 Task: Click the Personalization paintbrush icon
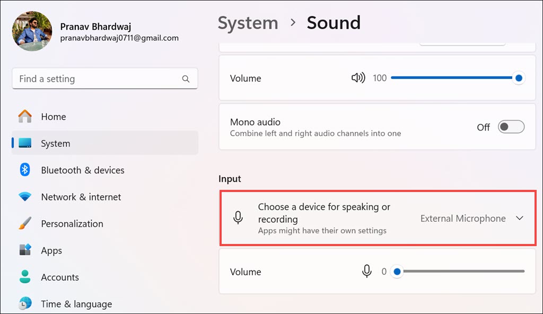click(x=25, y=224)
